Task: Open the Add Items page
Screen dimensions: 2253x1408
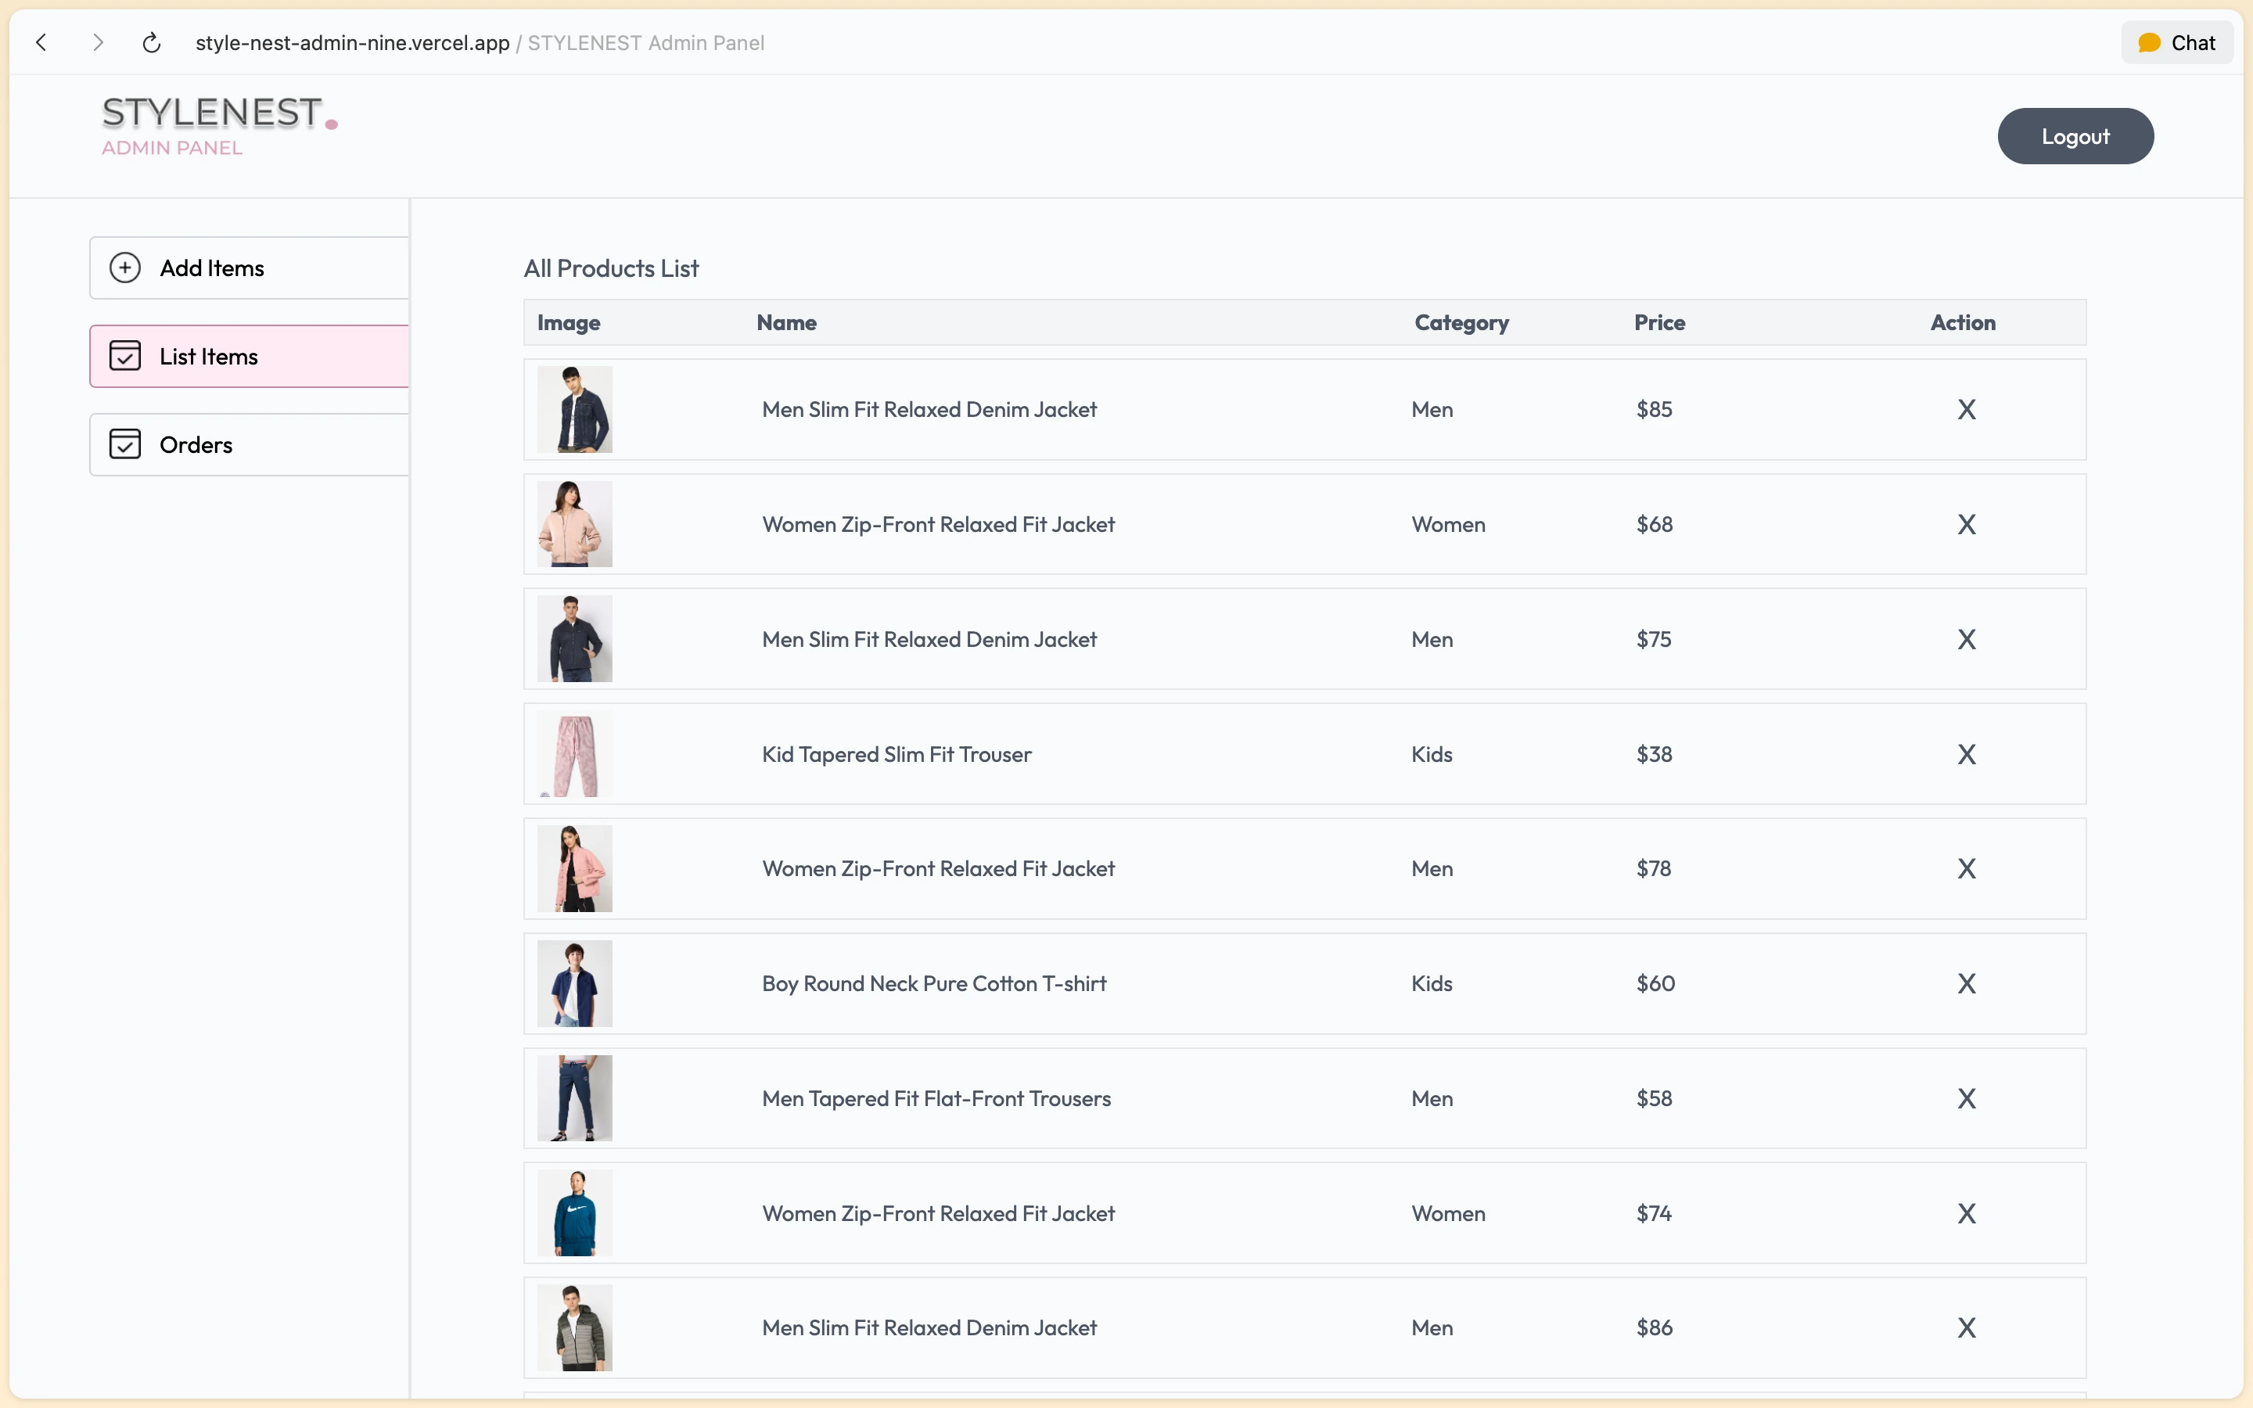Action: [x=250, y=268]
